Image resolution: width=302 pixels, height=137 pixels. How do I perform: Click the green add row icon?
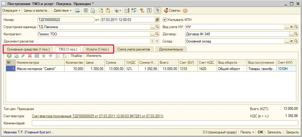click(9, 56)
